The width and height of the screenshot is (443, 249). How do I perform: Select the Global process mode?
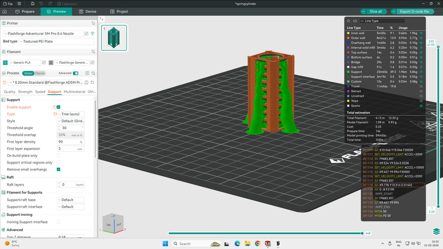point(28,73)
